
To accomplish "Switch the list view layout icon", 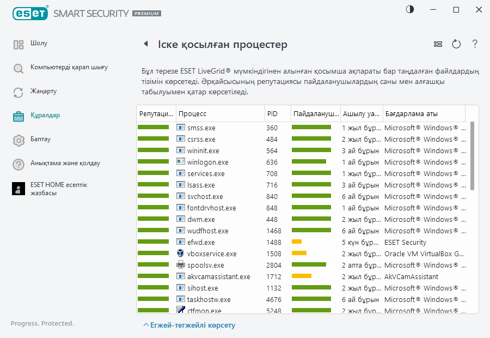I will click(x=438, y=44).
